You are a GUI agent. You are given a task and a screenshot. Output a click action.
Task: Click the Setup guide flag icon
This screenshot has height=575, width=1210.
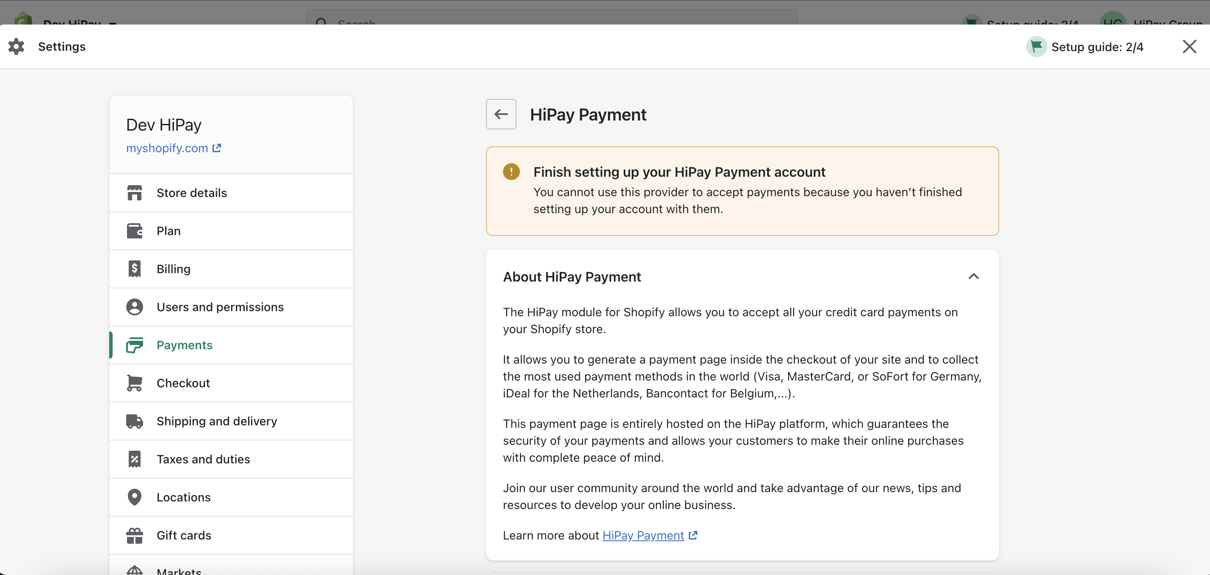pyautogui.click(x=1036, y=47)
